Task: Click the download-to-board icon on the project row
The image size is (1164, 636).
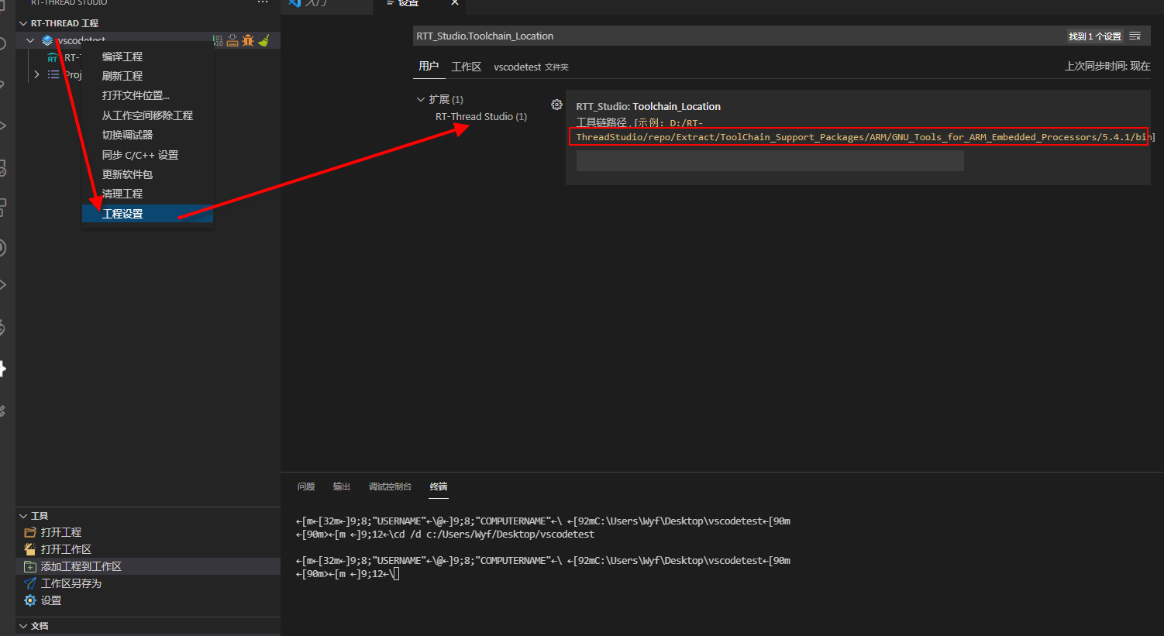Action: [x=232, y=40]
